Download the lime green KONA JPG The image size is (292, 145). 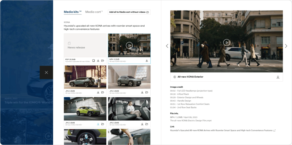(98, 124)
